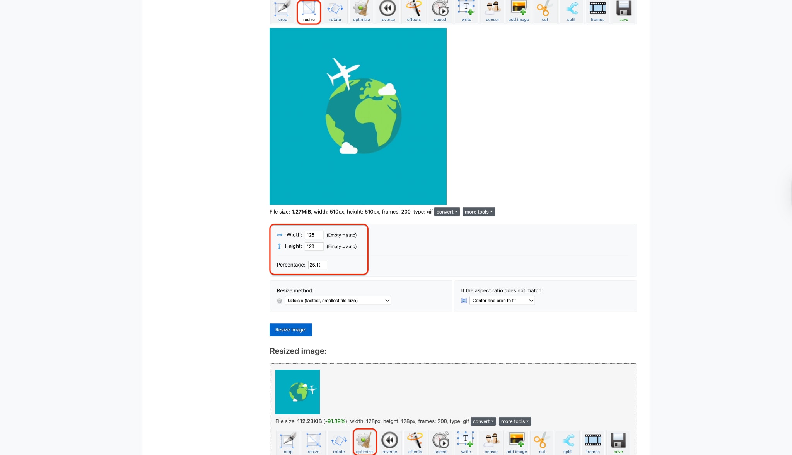792x455 pixels.
Task: Click the optimize icon under the resized image
Action: pos(364,442)
